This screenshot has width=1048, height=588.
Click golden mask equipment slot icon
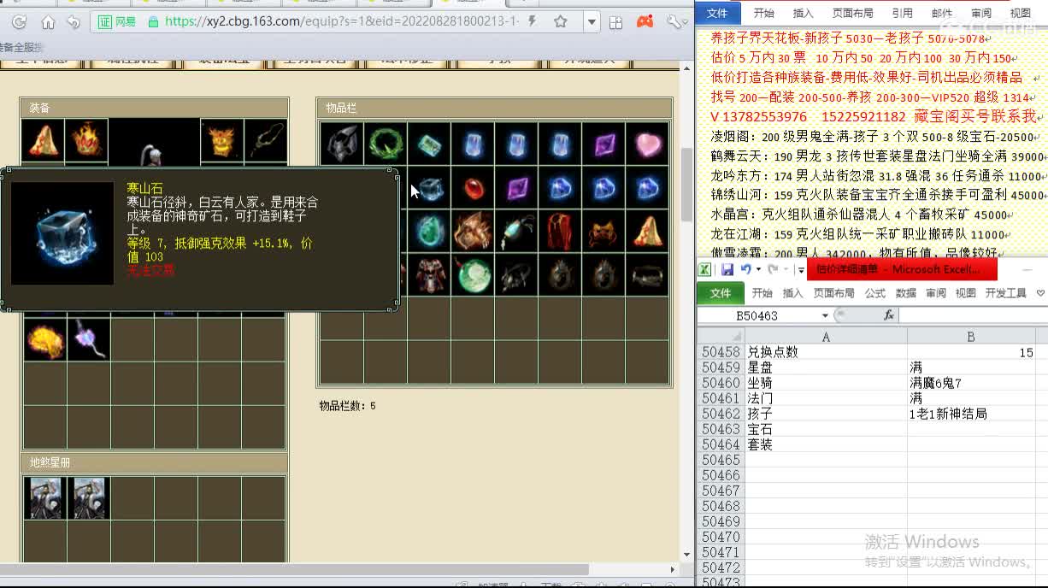point(221,141)
